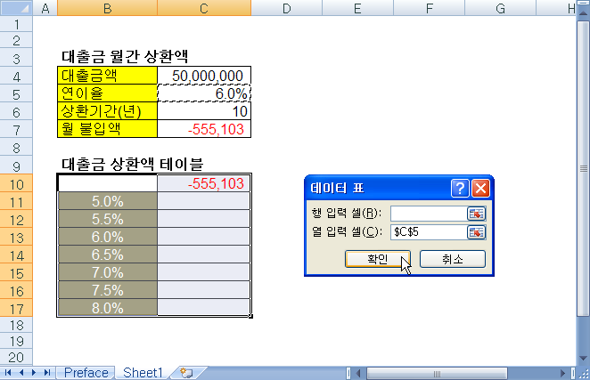The width and height of the screenshot is (590, 380).
Task: Click the repayment period cell showing 10
Action: click(204, 111)
